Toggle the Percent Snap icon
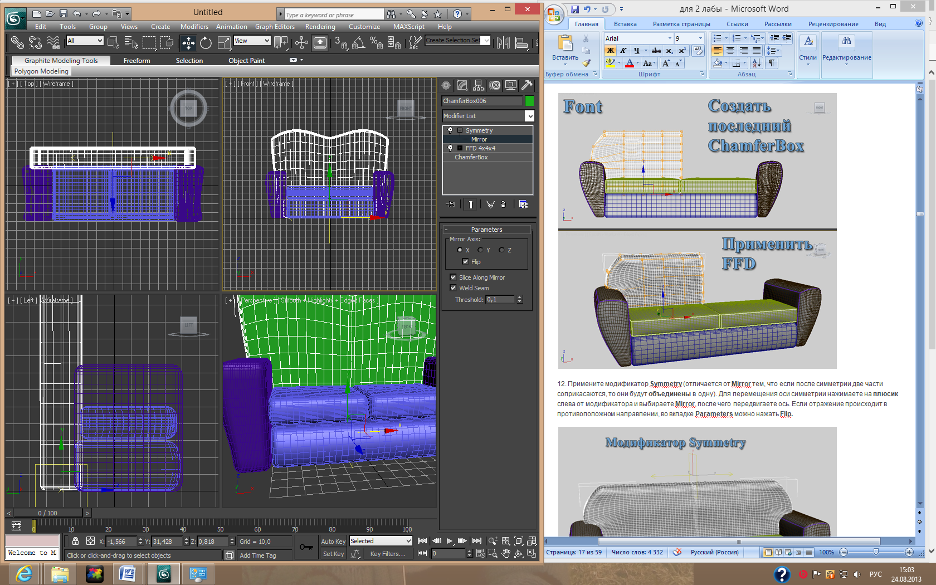Viewport: 936px width, 585px height. pyautogui.click(x=376, y=43)
